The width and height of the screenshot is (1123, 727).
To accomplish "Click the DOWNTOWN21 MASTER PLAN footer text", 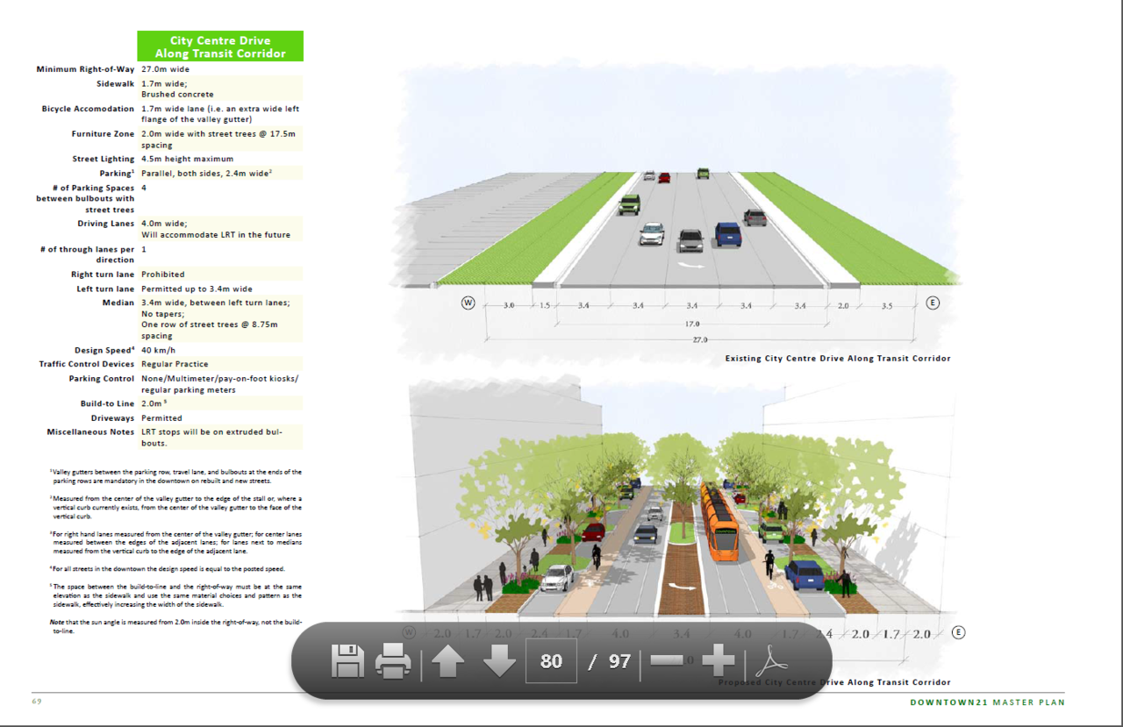I will [x=987, y=702].
